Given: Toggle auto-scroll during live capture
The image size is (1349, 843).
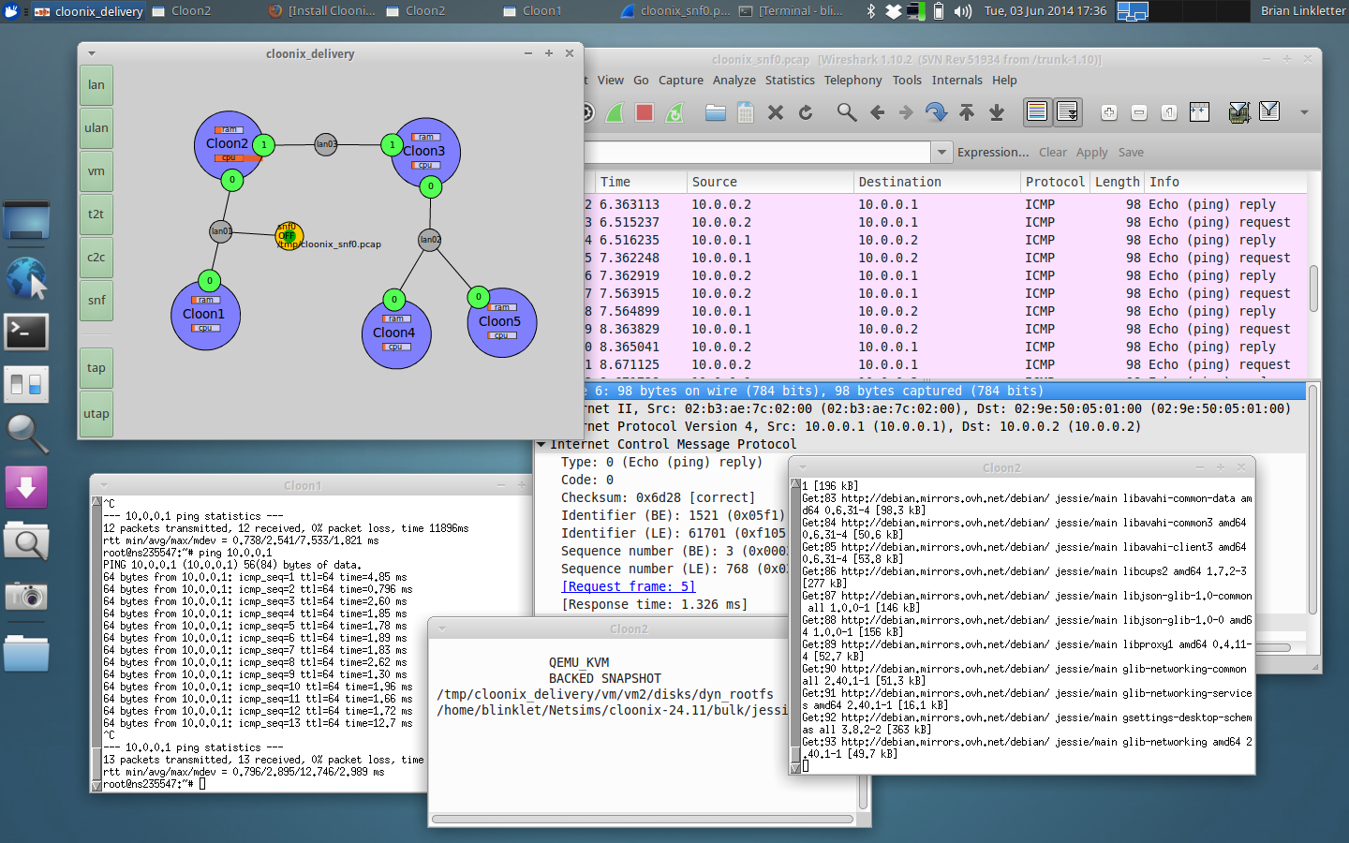Looking at the screenshot, I should click(1067, 112).
